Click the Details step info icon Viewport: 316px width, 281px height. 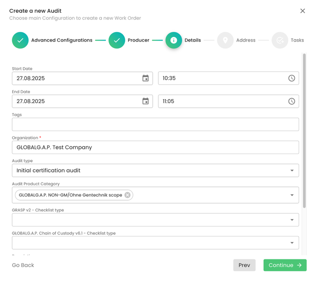(173, 40)
